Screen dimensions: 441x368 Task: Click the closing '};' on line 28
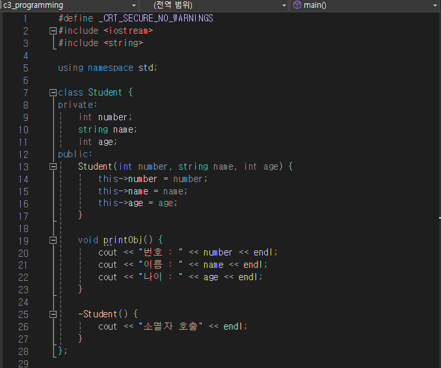point(62,350)
